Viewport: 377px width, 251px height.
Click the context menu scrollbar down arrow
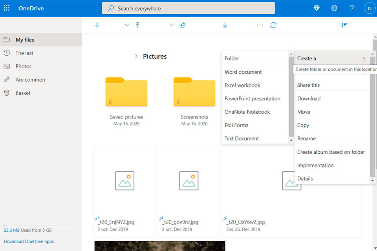click(x=372, y=180)
